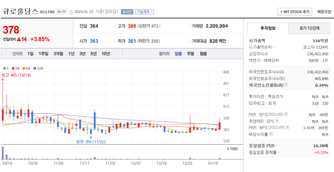Select 1년 line chart period
This screenshot has height=172, width=334.
tap(71, 54)
